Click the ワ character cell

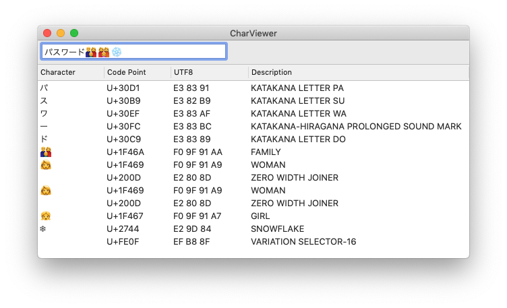[x=44, y=113]
